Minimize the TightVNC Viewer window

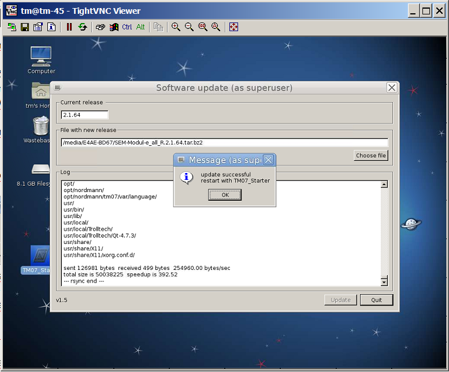click(x=413, y=11)
